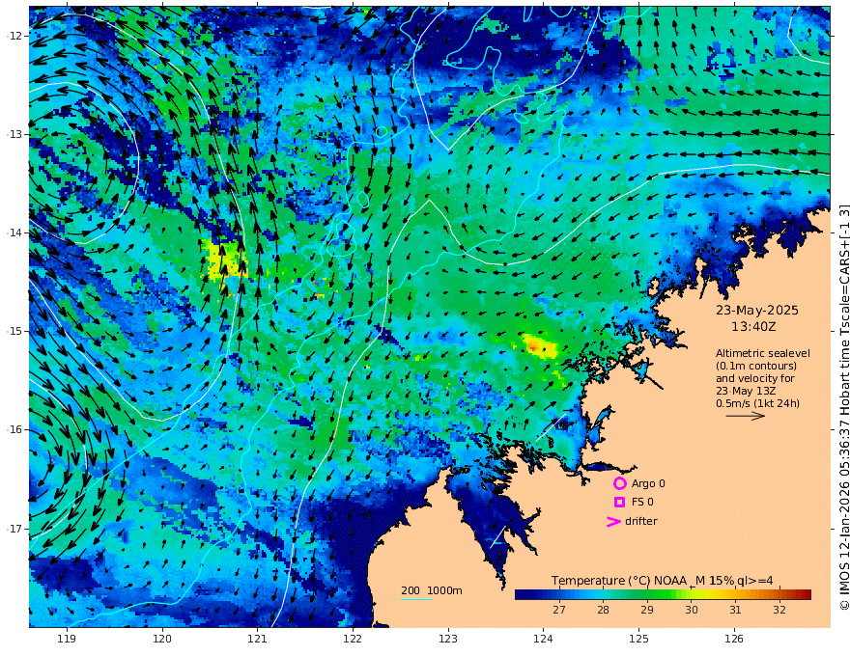Click the 'FS 0' legend label
The image size is (850, 656).
(x=642, y=502)
